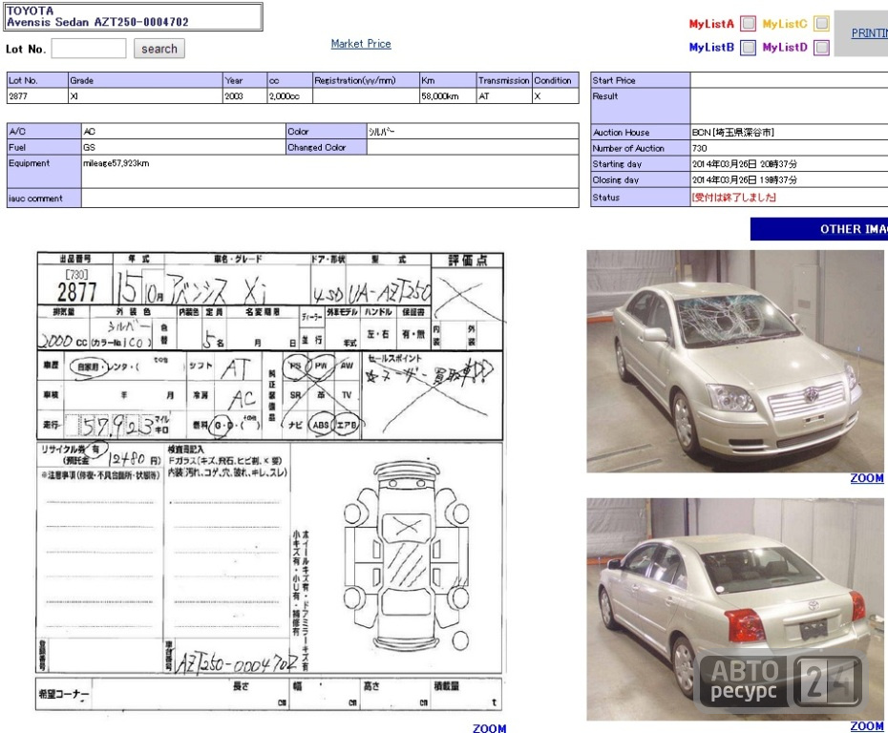The height and width of the screenshot is (733, 888).
Task: Open the front view car photo
Action: (735, 361)
